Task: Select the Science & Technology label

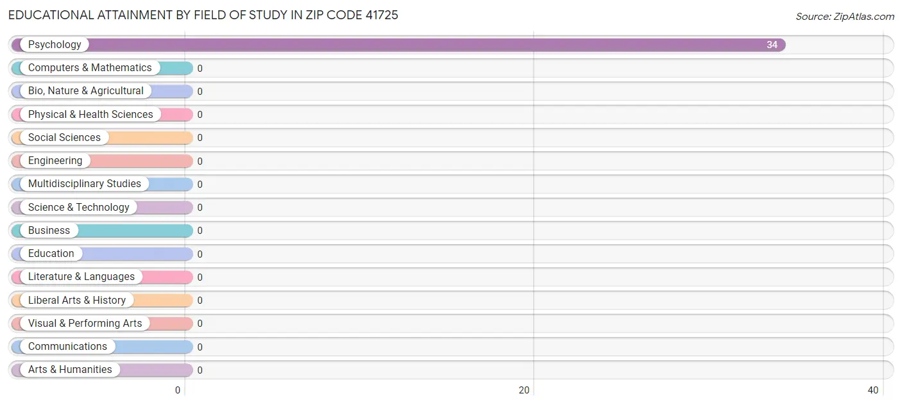Action: [x=79, y=208]
